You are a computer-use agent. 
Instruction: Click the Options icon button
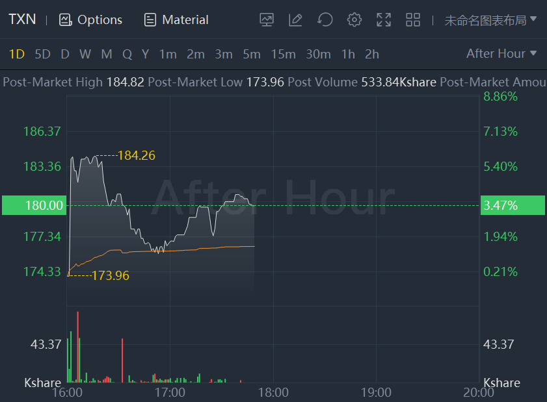pyautogui.click(x=65, y=20)
